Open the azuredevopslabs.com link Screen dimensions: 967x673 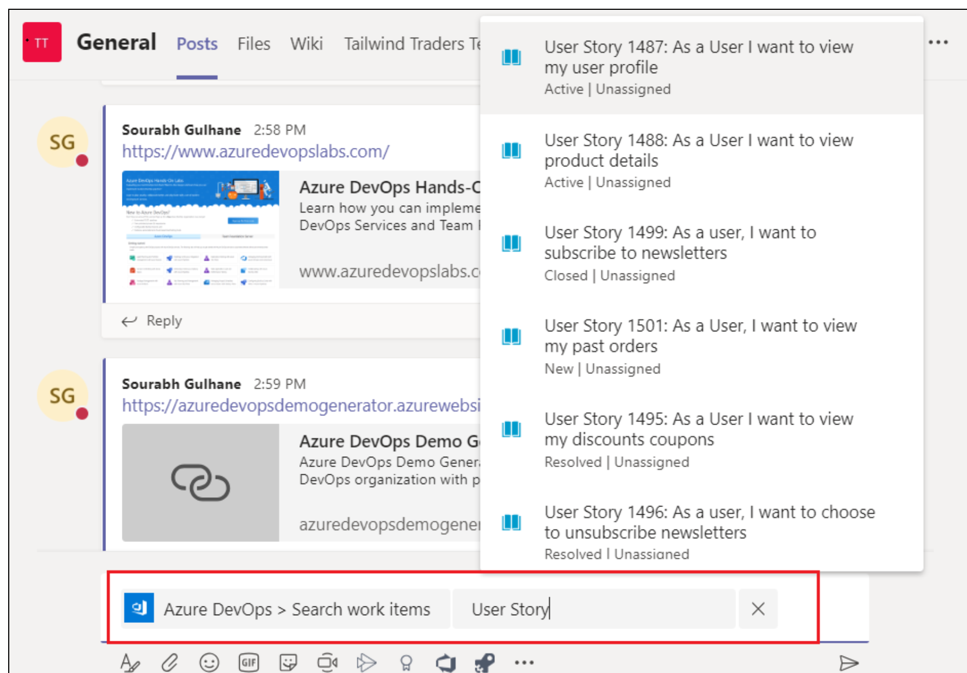pos(256,151)
